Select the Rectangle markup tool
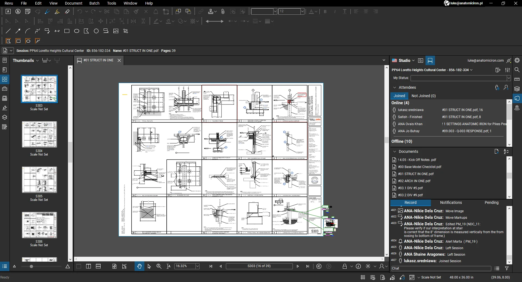The height and width of the screenshot is (282, 522). [67, 31]
